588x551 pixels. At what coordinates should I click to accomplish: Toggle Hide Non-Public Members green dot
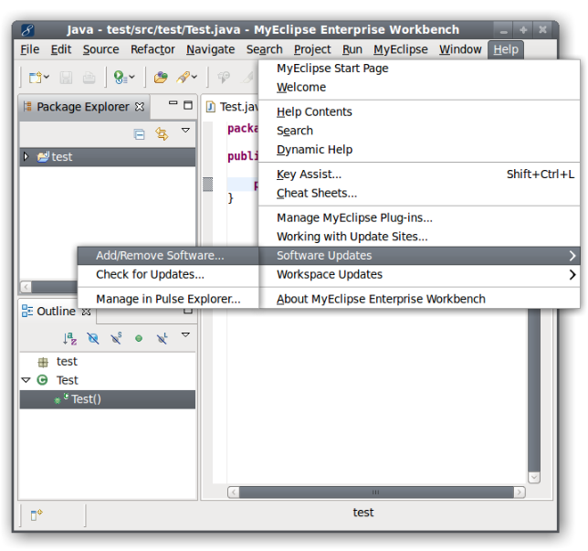point(139,339)
